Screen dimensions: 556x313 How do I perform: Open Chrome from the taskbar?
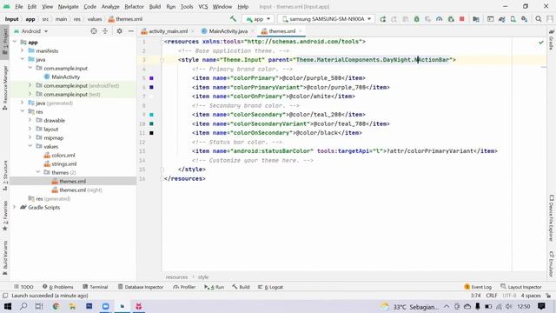[56, 306]
